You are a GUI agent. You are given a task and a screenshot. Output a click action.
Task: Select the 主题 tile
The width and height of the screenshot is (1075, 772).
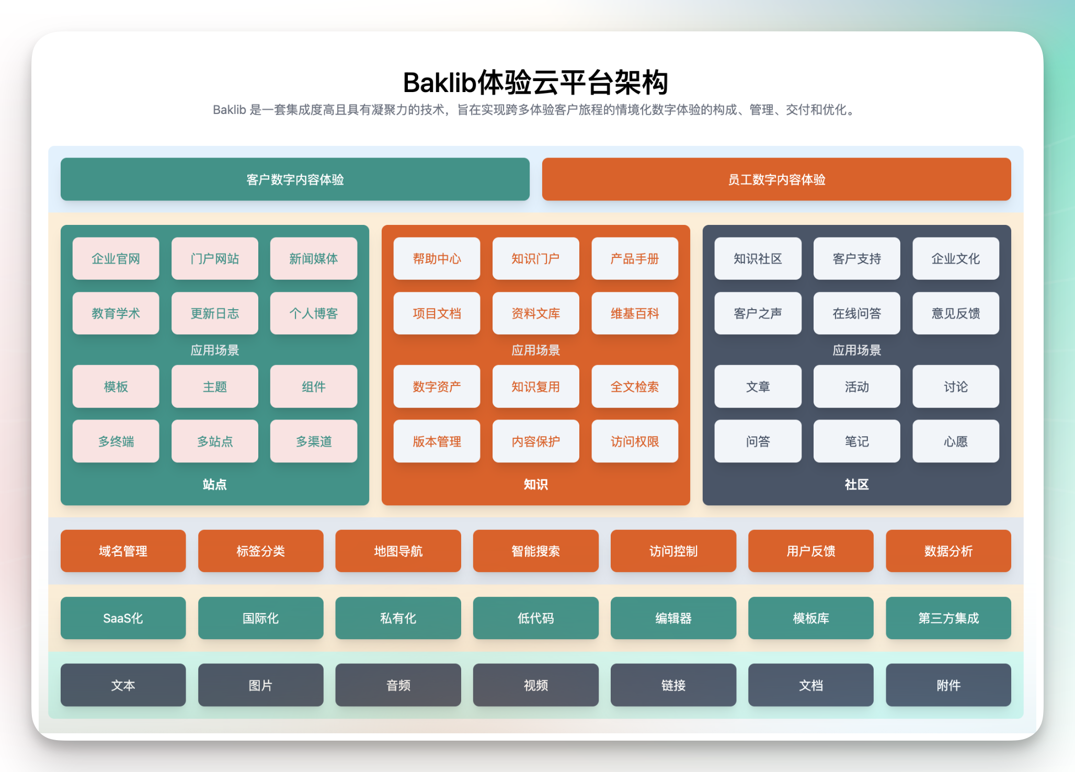point(215,387)
